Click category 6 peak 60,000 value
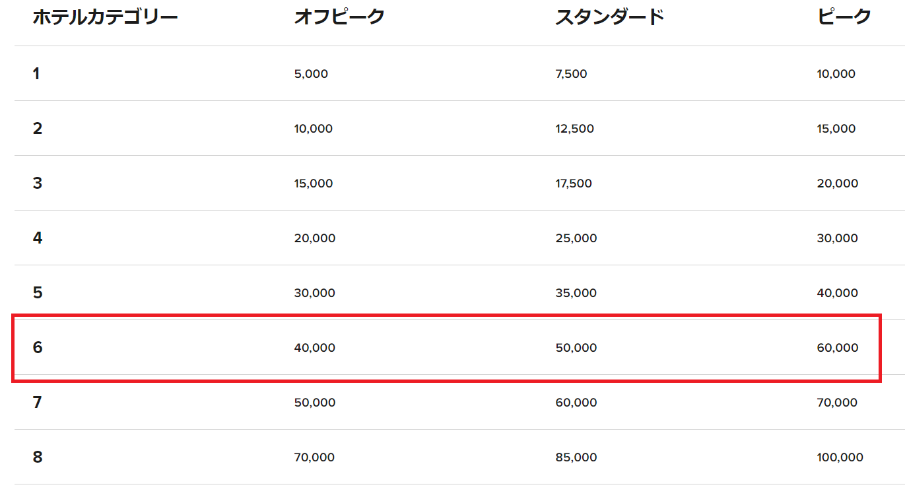 [837, 348]
